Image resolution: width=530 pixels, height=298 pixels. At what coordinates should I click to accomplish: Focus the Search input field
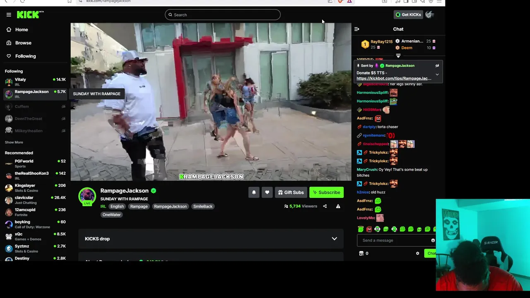click(x=223, y=15)
